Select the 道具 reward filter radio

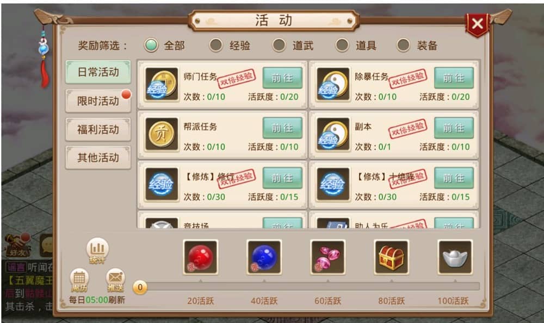pos(342,45)
